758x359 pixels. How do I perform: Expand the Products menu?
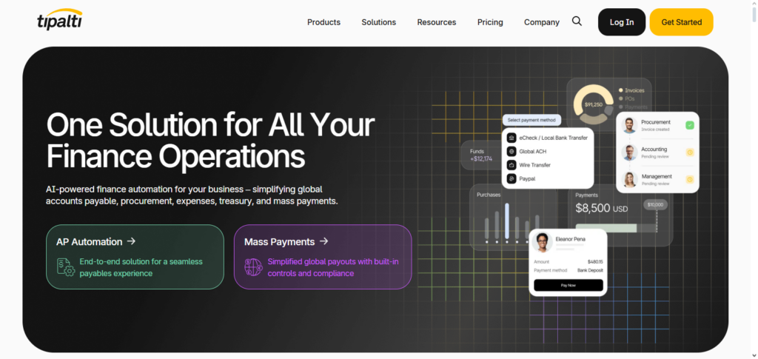click(x=323, y=22)
